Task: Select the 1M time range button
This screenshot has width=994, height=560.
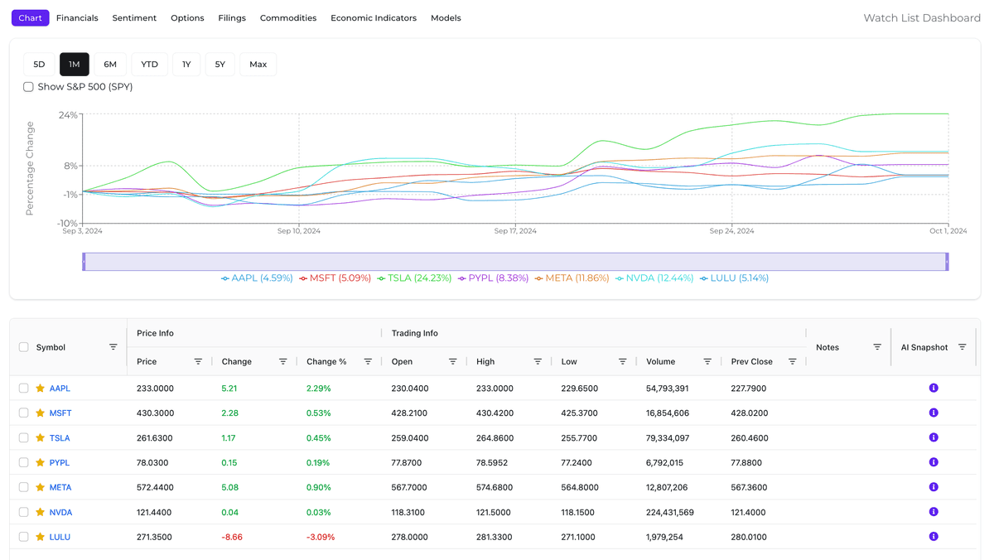Action: [75, 64]
